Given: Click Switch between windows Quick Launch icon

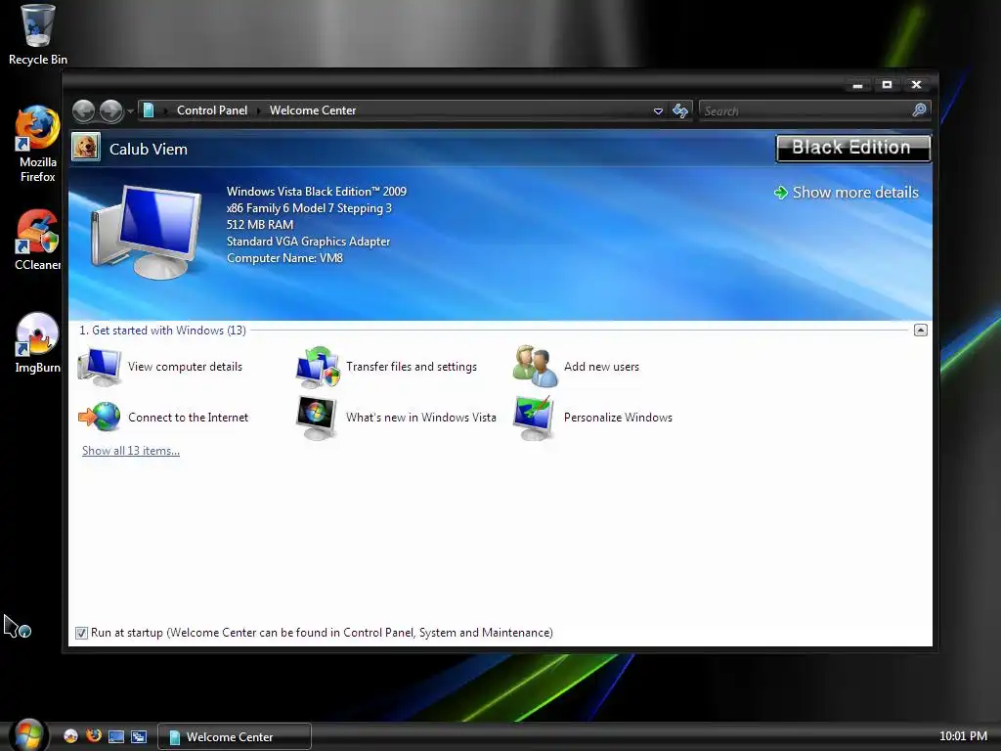Looking at the screenshot, I should (139, 736).
